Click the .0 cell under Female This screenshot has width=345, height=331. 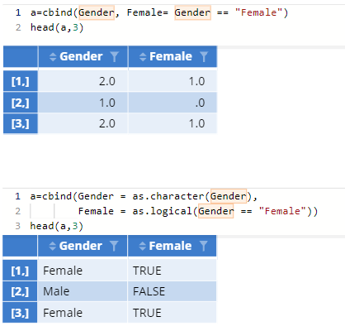(x=172, y=103)
